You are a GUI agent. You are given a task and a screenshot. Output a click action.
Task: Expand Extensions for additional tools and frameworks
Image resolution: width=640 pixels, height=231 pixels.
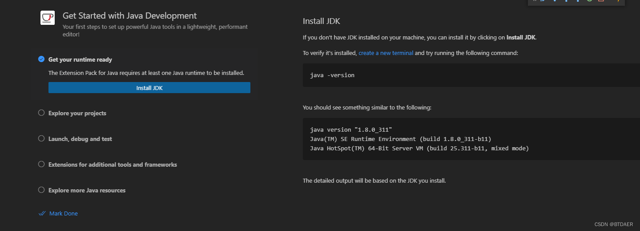[x=113, y=164]
